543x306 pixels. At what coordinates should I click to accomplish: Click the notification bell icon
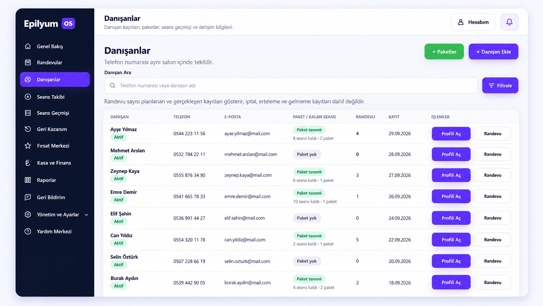click(509, 22)
